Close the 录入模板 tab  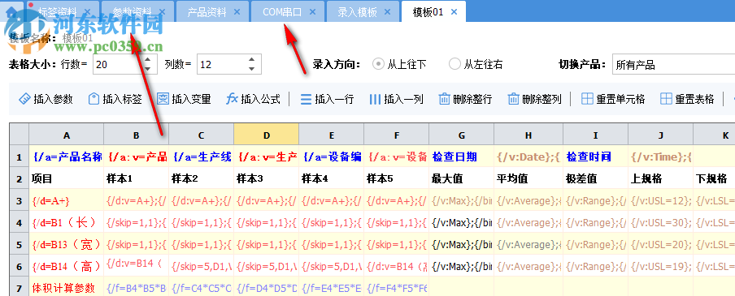(388, 12)
